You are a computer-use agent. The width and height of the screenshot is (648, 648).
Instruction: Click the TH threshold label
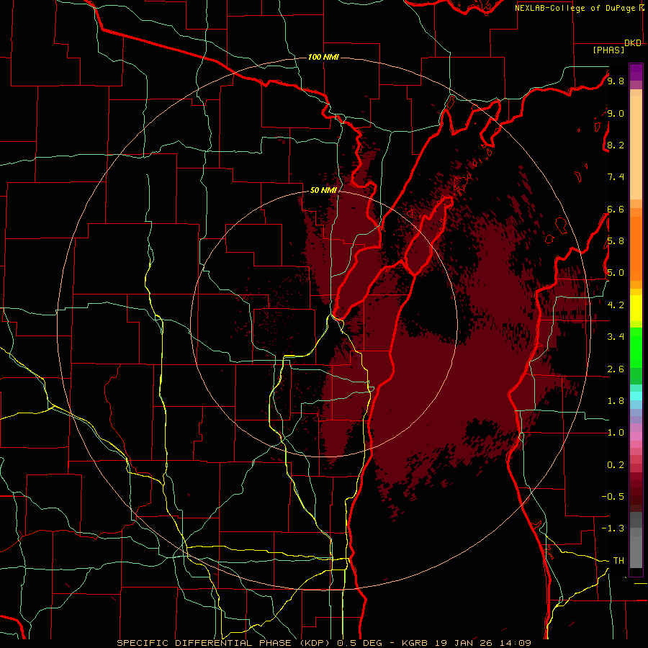(x=618, y=561)
